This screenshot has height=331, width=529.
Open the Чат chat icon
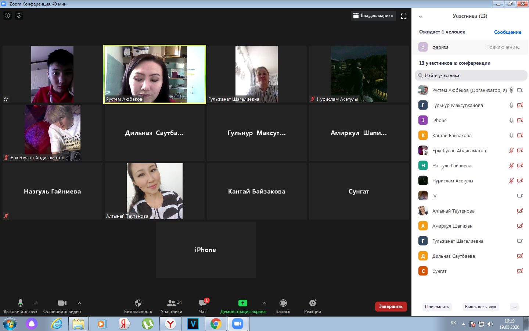click(202, 303)
